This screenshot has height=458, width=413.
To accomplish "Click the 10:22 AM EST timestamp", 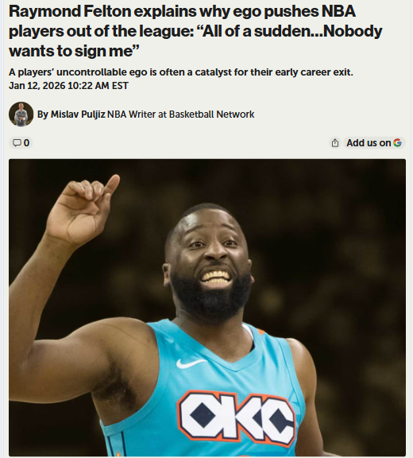I will [x=98, y=86].
